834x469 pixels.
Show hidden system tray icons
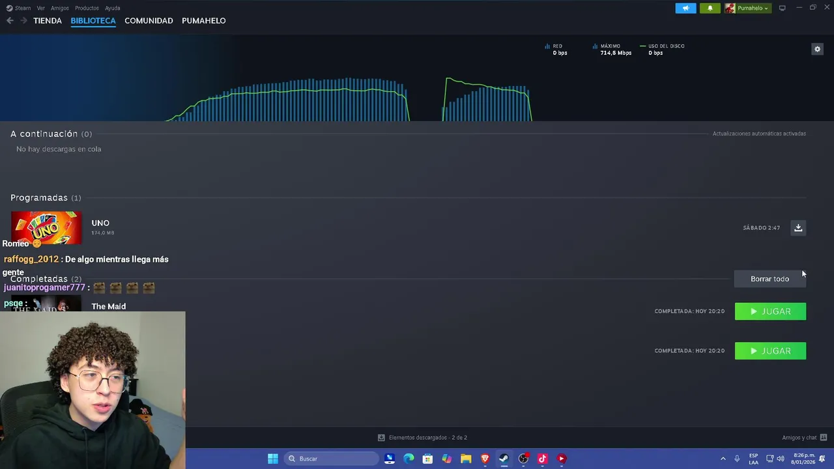[x=723, y=459]
